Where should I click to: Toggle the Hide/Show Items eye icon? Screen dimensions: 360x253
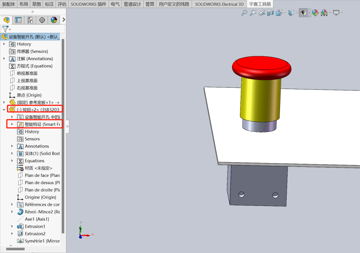click(303, 13)
